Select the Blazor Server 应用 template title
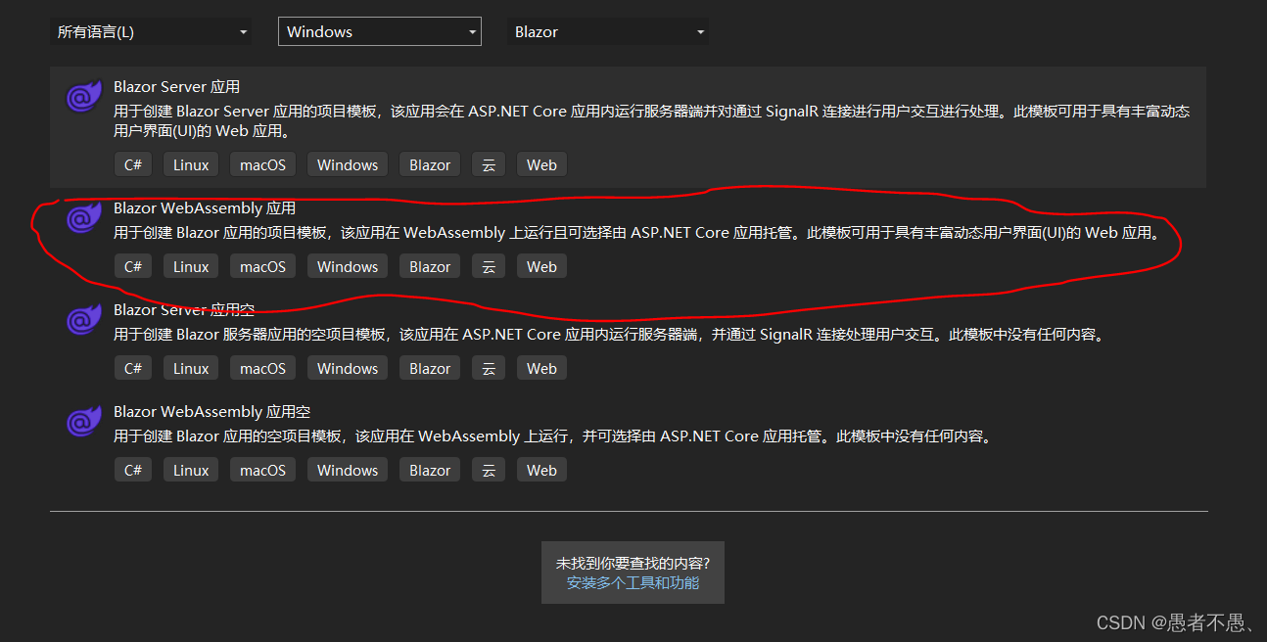 [x=176, y=87]
